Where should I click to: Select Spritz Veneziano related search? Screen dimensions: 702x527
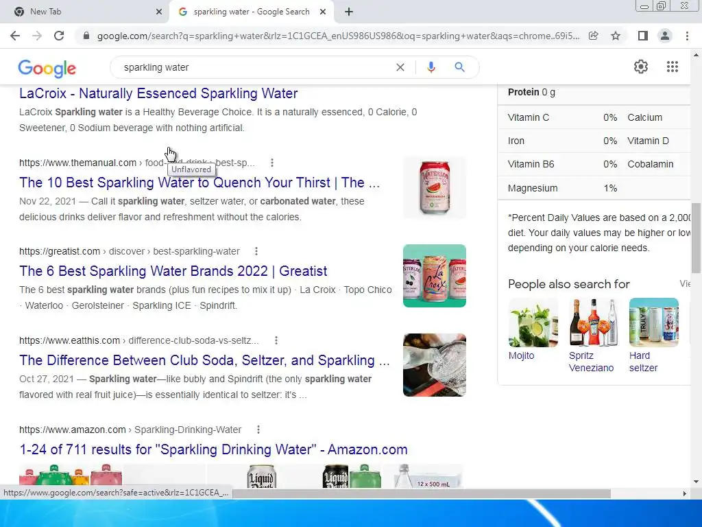(x=593, y=336)
